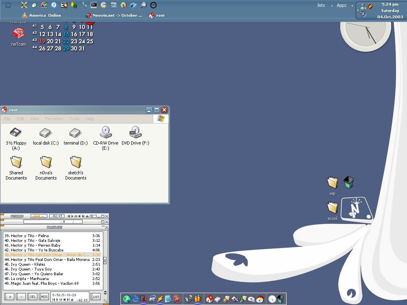Expand the lists menu in top bar
407x305 pixels.
pyautogui.click(x=321, y=5)
